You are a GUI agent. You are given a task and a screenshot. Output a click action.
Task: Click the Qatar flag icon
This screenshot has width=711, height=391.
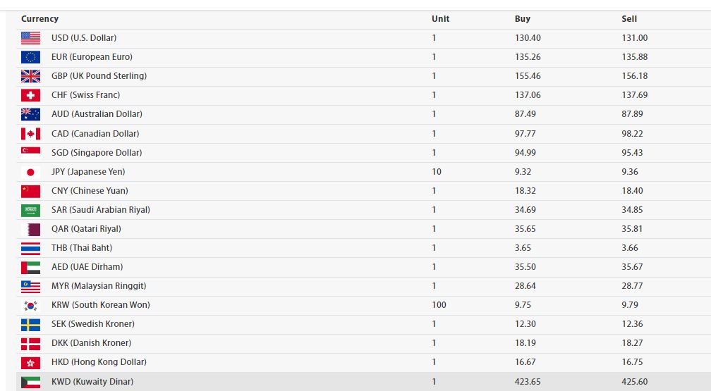30,229
